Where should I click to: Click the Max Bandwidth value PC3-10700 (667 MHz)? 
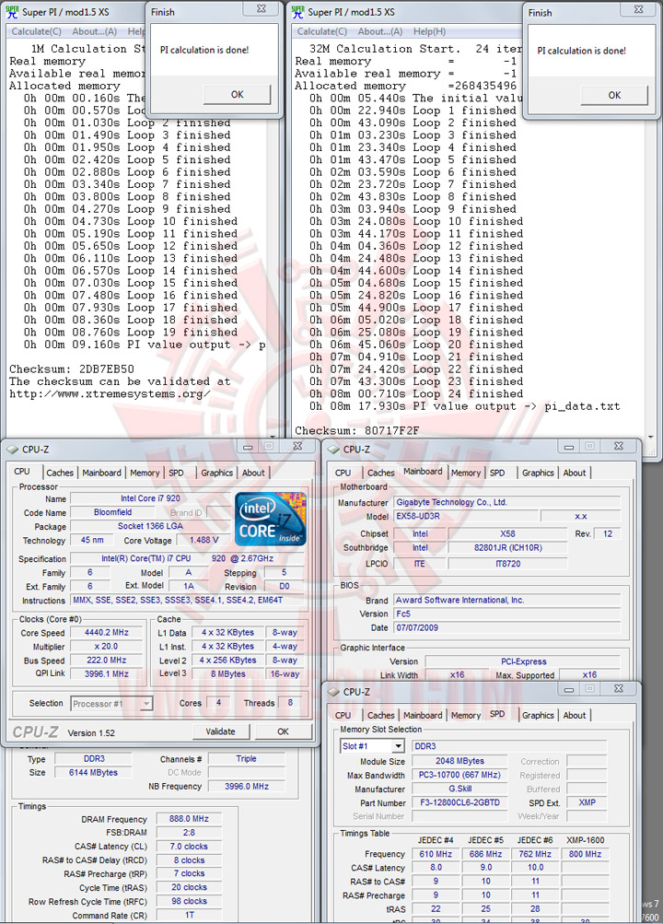pyautogui.click(x=459, y=775)
